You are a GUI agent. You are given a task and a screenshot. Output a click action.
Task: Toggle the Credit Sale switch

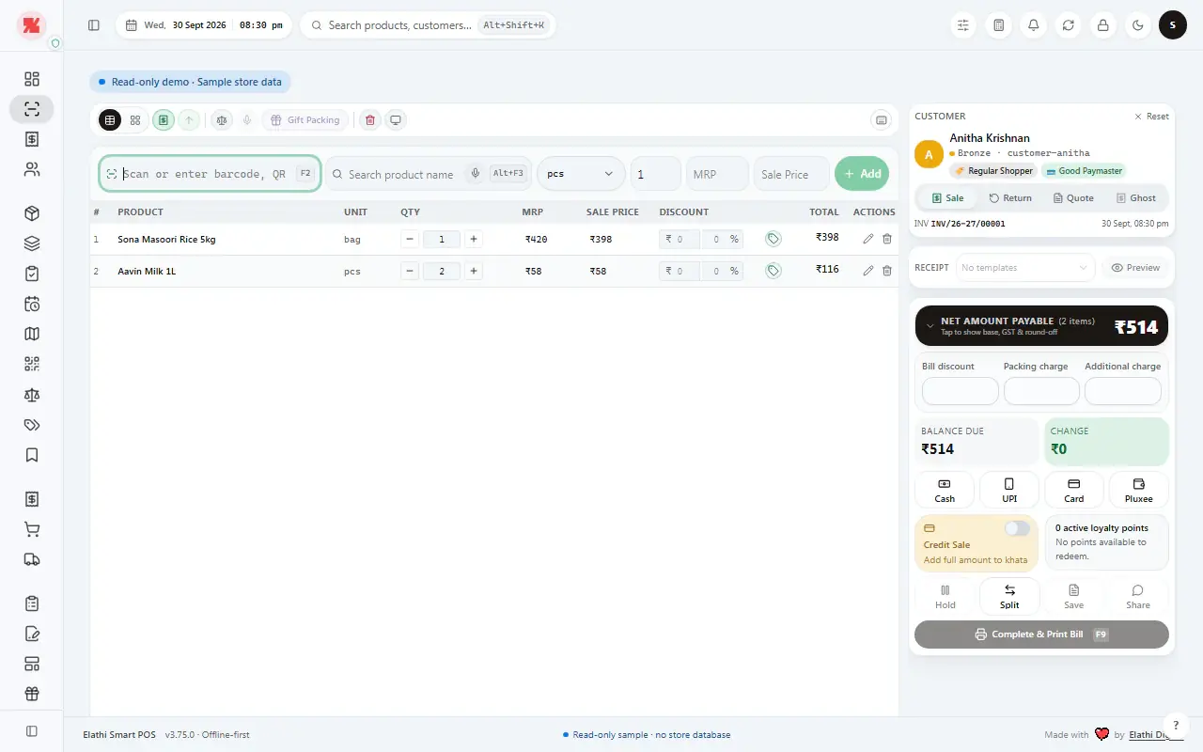(1017, 528)
